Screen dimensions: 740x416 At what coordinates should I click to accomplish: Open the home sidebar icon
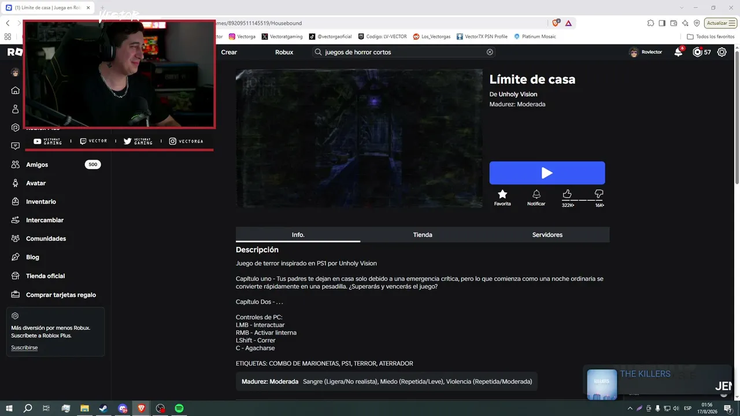pyautogui.click(x=16, y=91)
